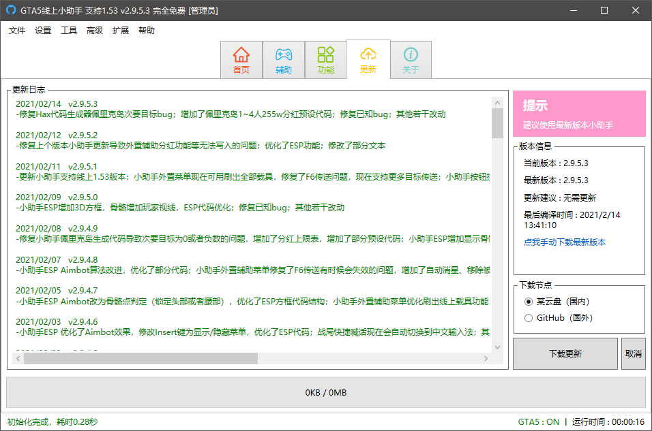
Task: Open the 首页 home tab icon
Action: tap(241, 60)
